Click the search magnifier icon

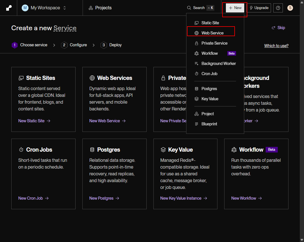pyautogui.click(x=189, y=8)
